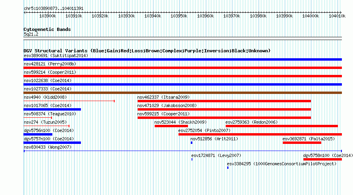Screen dimensions: 353x195
Task: Click the blue dgv5757n100 gain bar
Action: point(52,143)
